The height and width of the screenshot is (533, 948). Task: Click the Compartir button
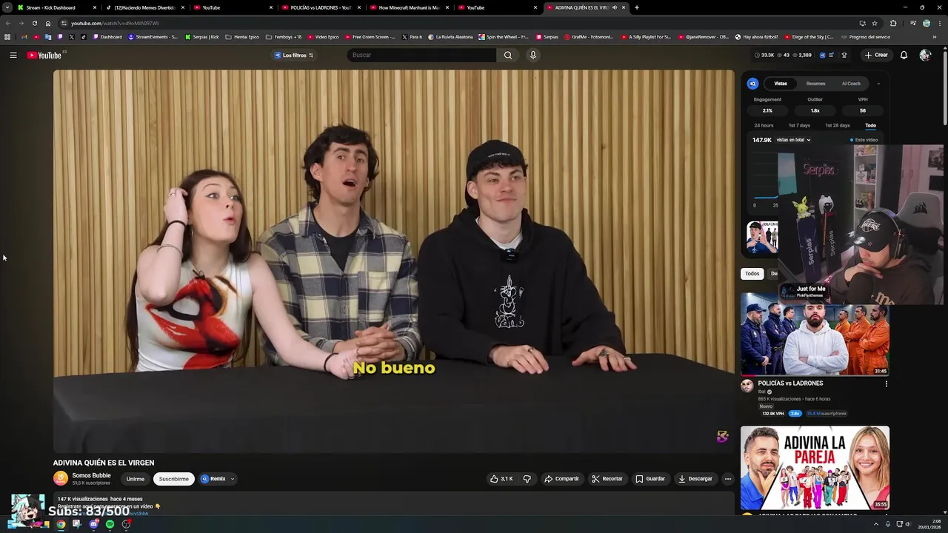561,479
